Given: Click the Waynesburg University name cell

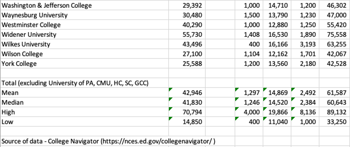Looking at the screenshot, I should coord(85,15).
